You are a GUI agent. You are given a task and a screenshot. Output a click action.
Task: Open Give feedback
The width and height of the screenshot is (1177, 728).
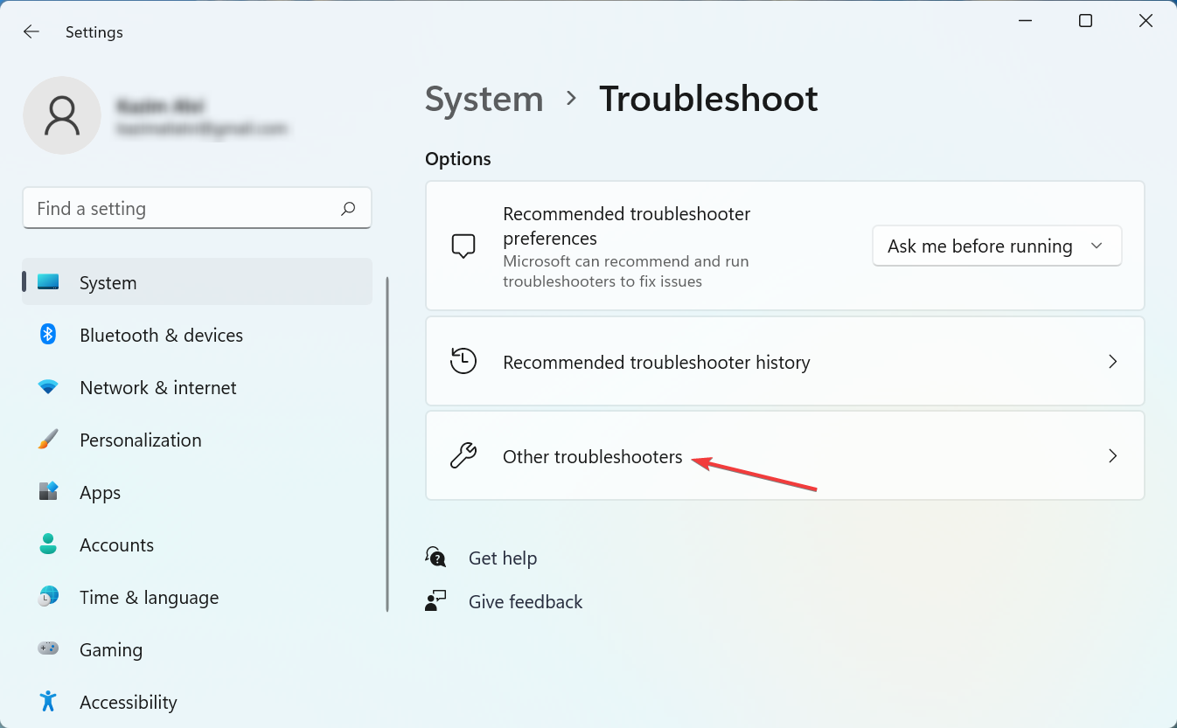(525, 601)
